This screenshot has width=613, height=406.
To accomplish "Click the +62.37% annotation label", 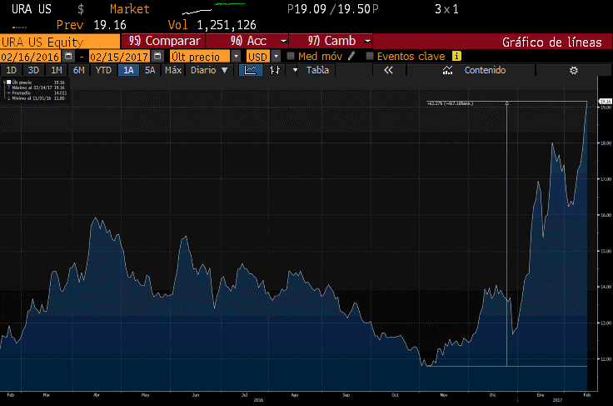I will tap(450, 103).
